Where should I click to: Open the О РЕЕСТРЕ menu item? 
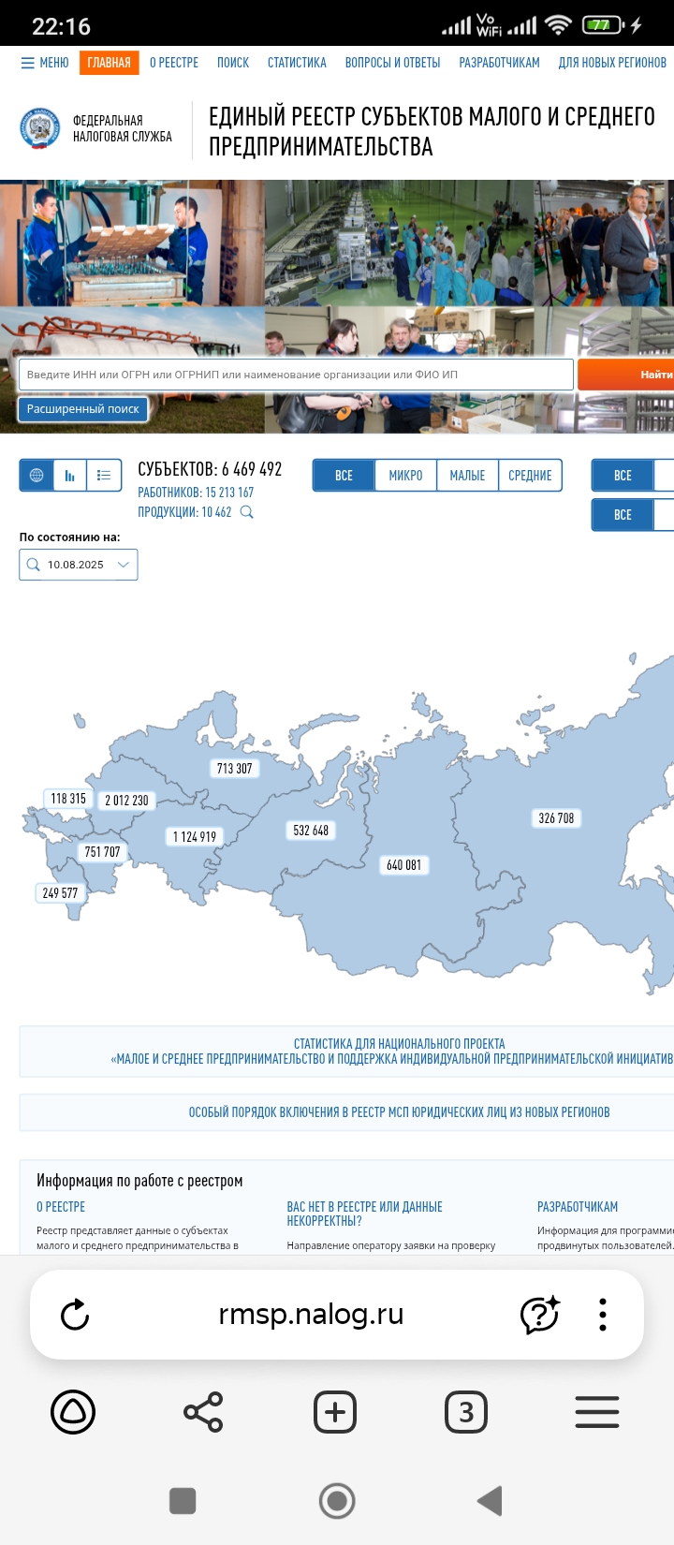coord(174,63)
